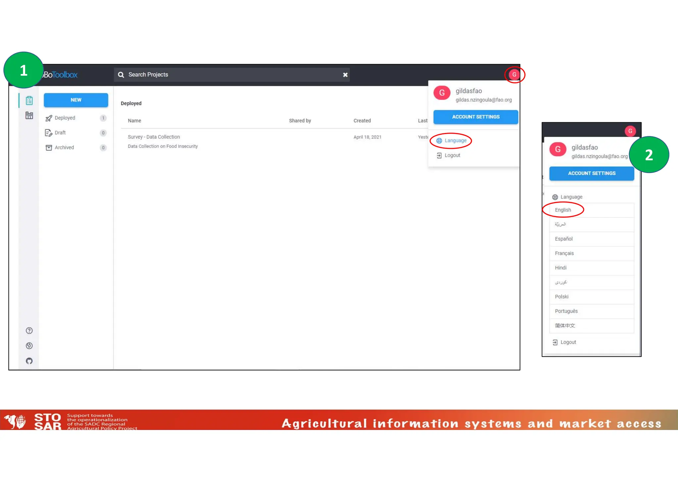
Task: View Archived projects
Action: click(64, 148)
